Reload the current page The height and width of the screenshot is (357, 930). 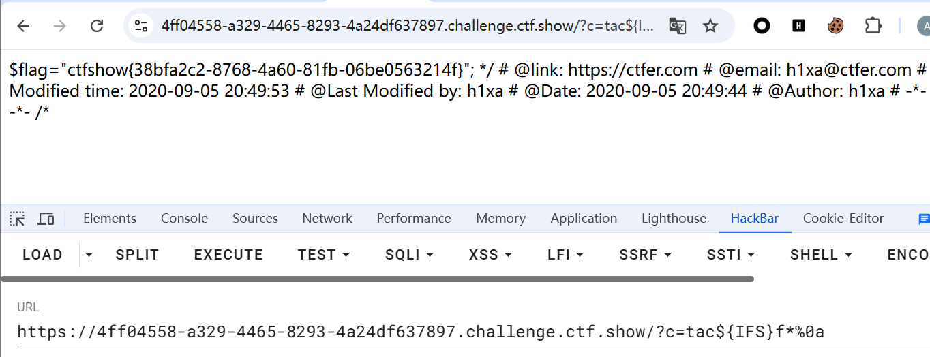pos(97,26)
